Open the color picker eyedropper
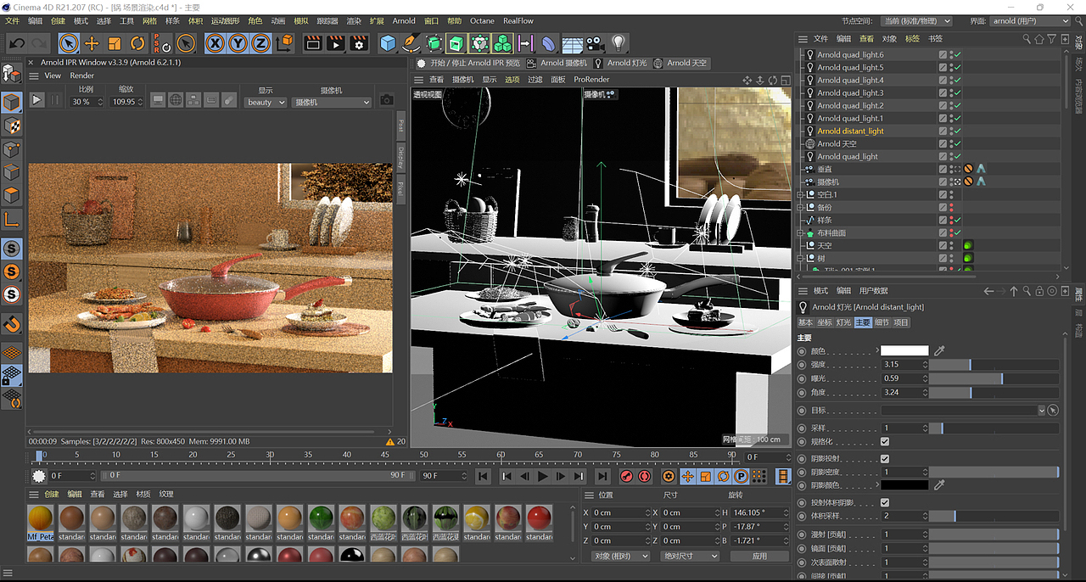Screen dimensions: 1086x582 tap(939, 350)
